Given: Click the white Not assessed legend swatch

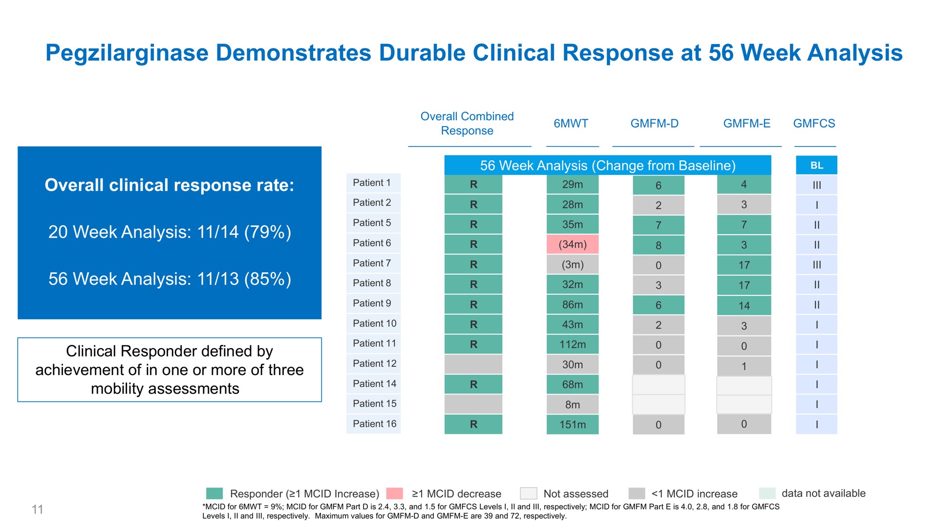Looking at the screenshot, I should [529, 493].
